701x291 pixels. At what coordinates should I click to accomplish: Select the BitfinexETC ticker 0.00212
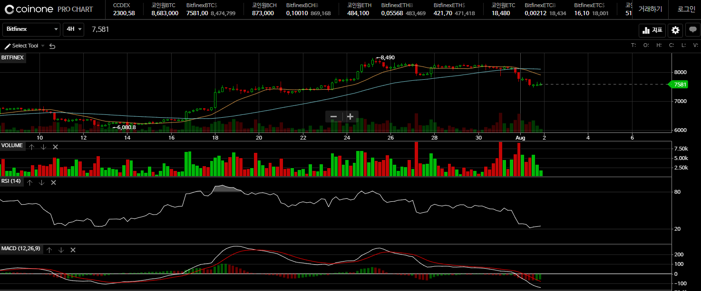click(545, 9)
